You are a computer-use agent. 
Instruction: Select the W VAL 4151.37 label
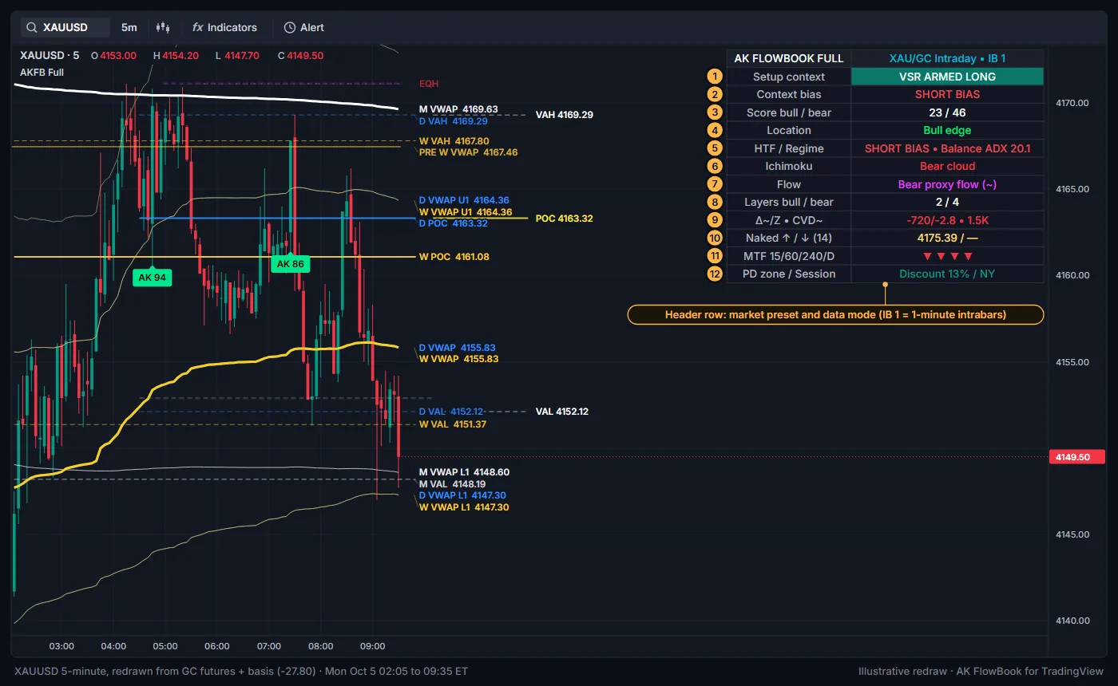pos(453,424)
